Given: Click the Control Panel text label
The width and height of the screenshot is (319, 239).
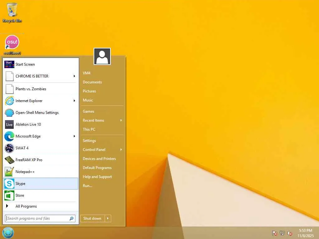Looking at the screenshot, I should (94, 150).
